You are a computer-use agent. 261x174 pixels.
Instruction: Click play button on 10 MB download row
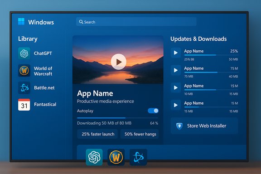[x=176, y=87]
